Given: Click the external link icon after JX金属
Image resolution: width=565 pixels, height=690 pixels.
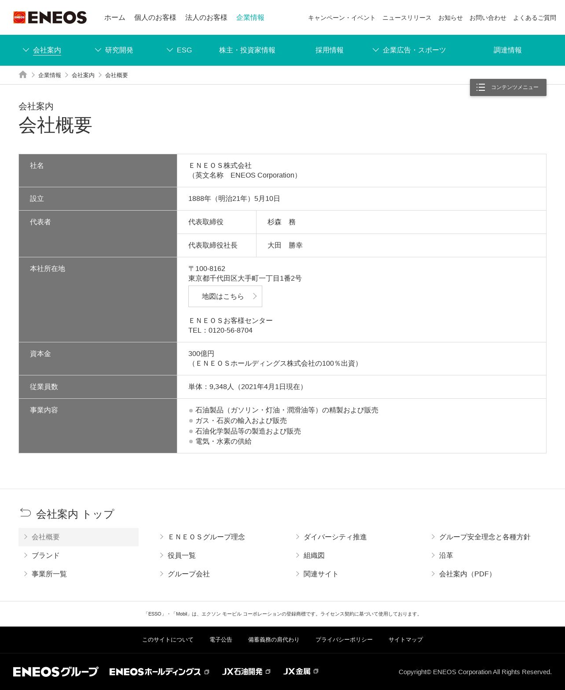Looking at the screenshot, I should pos(316,671).
